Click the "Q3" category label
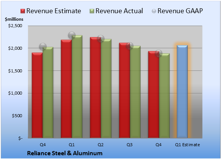Viewport: 221px width, 159px height. point(130,145)
